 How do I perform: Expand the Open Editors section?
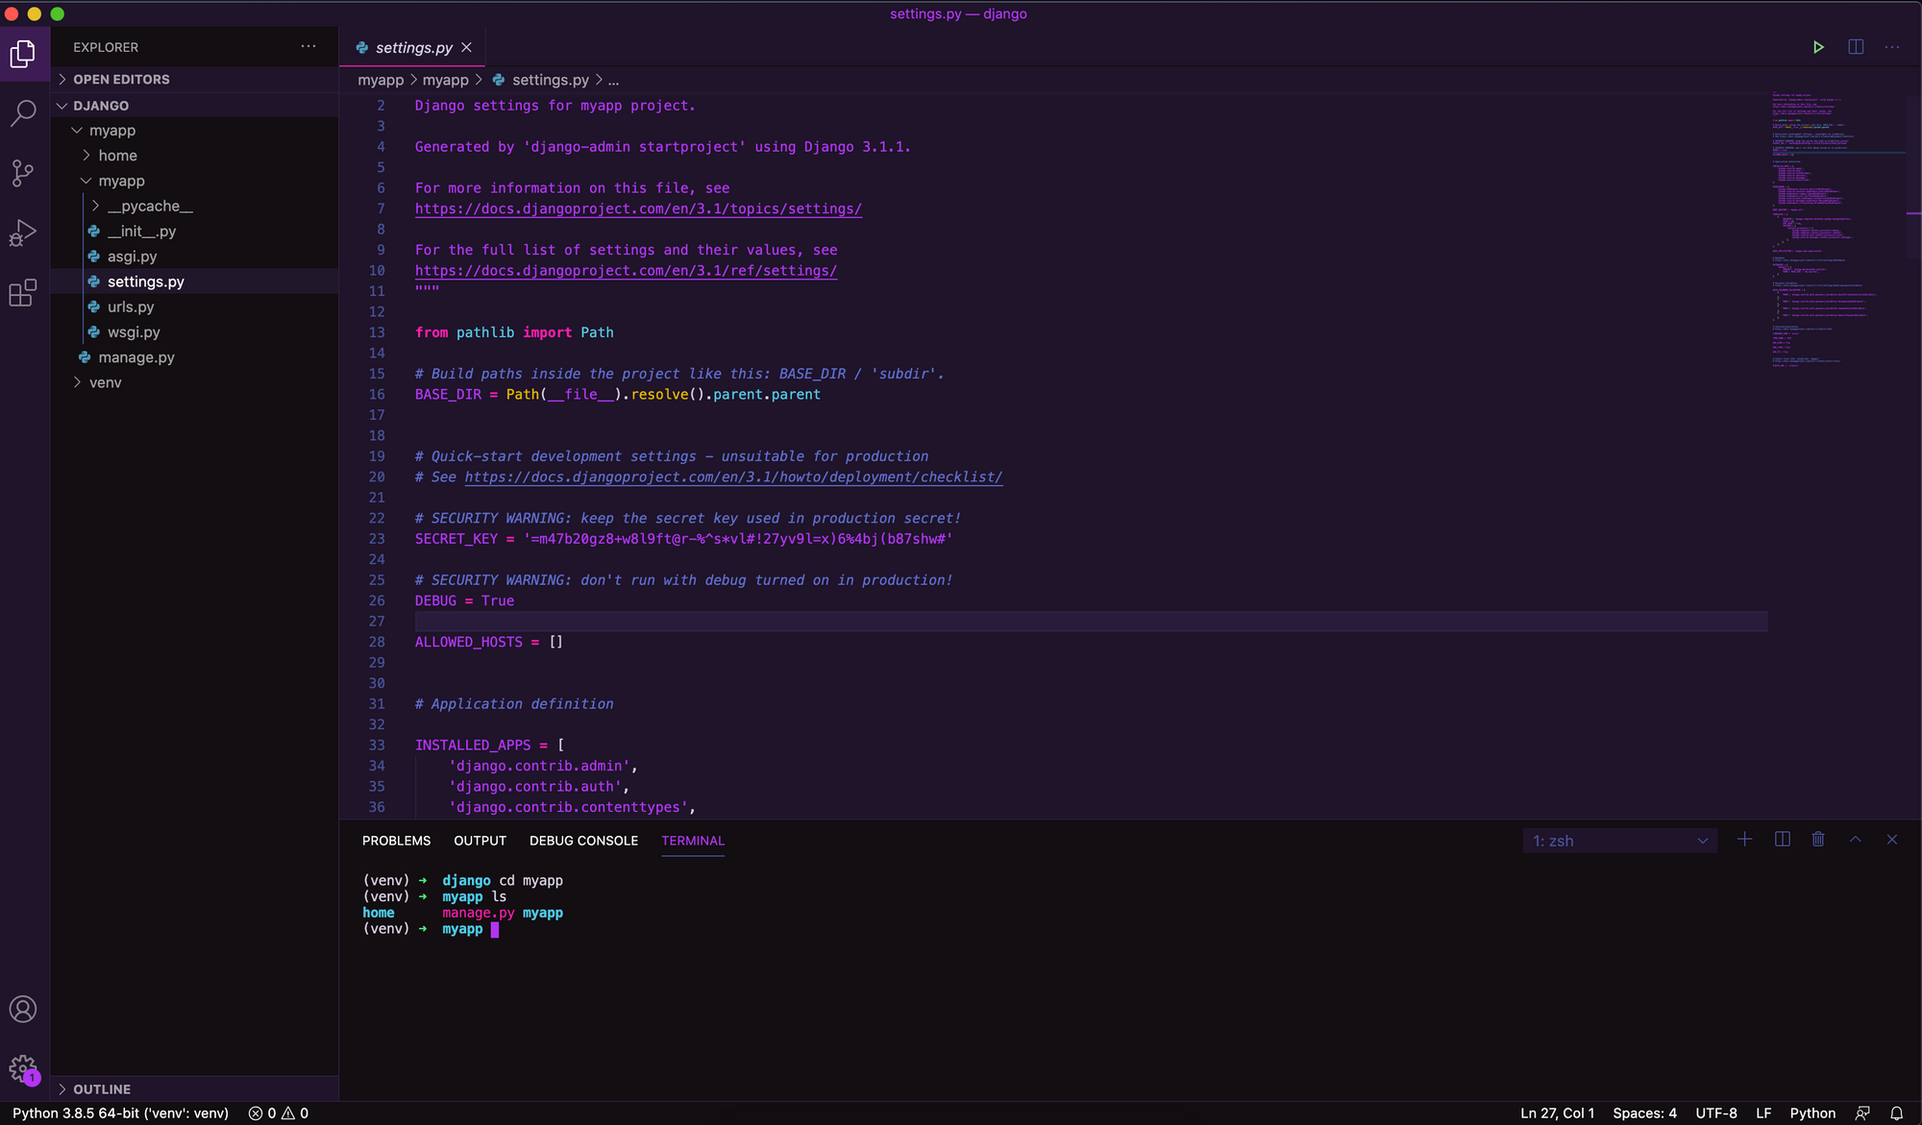point(121,80)
